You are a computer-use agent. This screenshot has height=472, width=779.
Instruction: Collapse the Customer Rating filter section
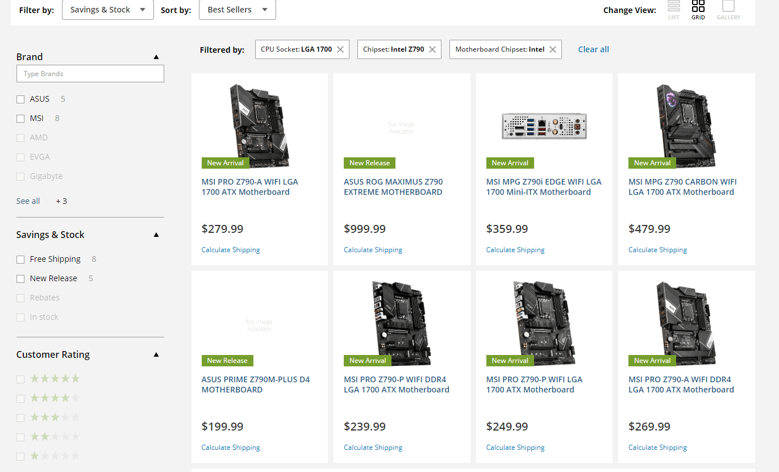[156, 354]
